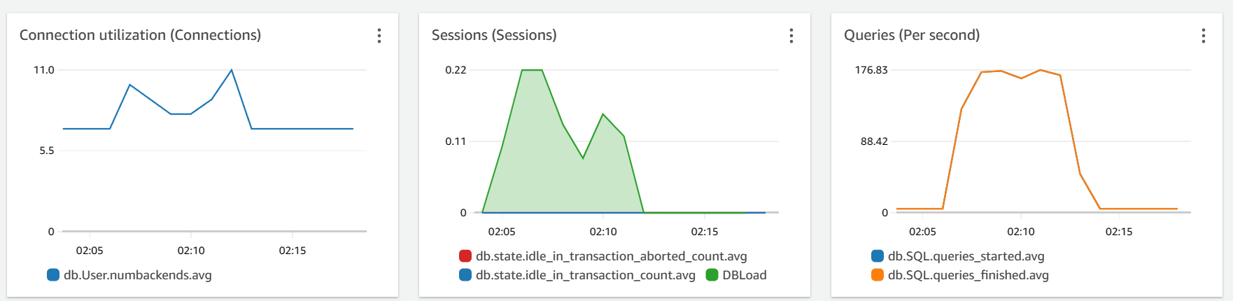Click orange swatch for queries_finished

(x=878, y=275)
